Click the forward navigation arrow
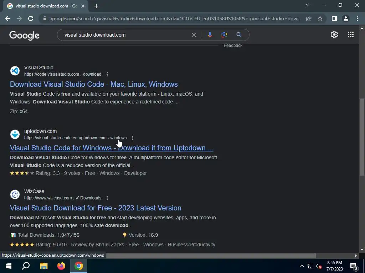This screenshot has height=273, width=365. pos(19,18)
